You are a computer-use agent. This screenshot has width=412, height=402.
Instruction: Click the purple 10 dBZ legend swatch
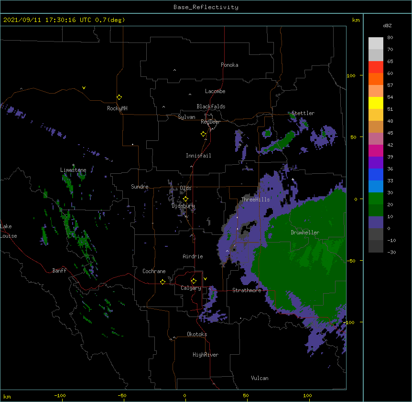376,222
